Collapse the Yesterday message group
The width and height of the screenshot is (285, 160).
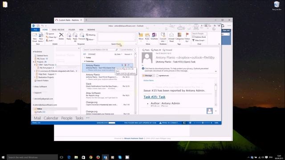85,61
